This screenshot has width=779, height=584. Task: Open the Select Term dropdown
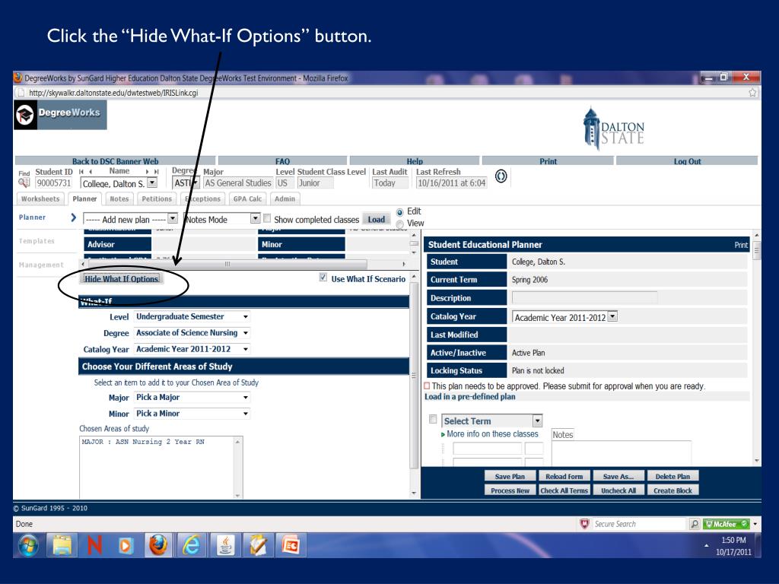click(492, 421)
